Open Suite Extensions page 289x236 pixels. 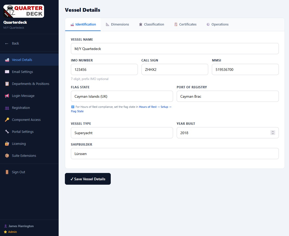(29, 156)
